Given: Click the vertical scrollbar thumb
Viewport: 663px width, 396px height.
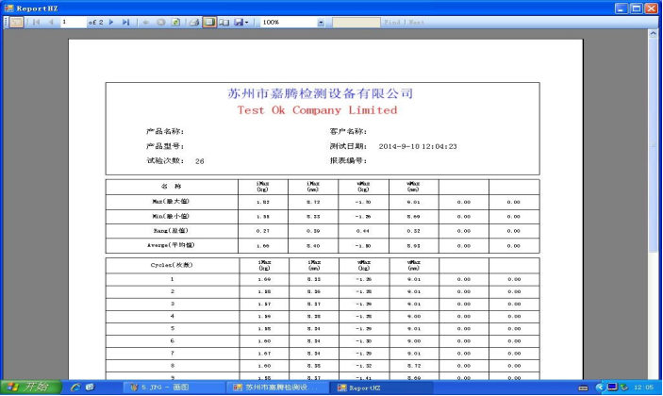Looking at the screenshot, I should tap(653, 146).
